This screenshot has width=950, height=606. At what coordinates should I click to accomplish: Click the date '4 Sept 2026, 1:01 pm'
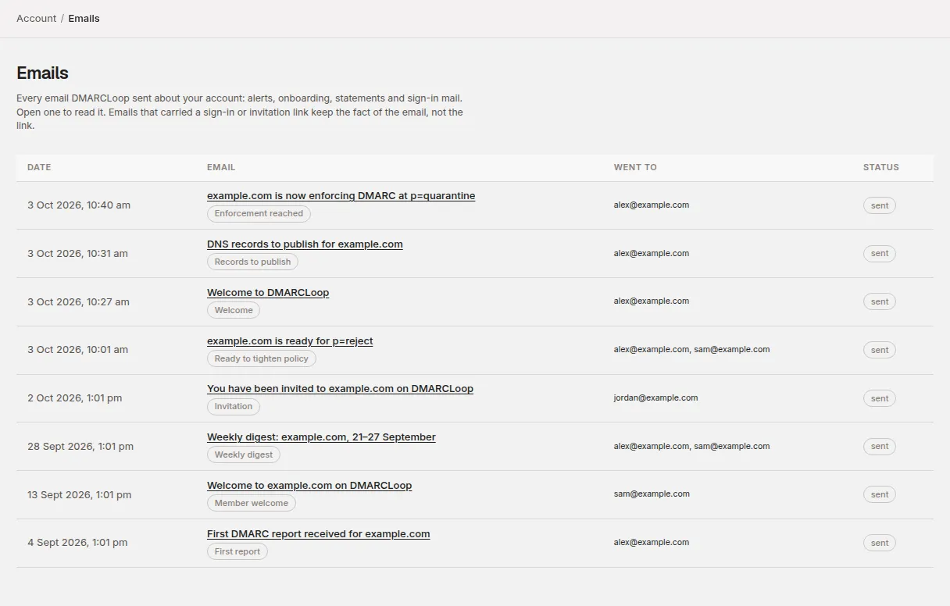[x=77, y=543]
